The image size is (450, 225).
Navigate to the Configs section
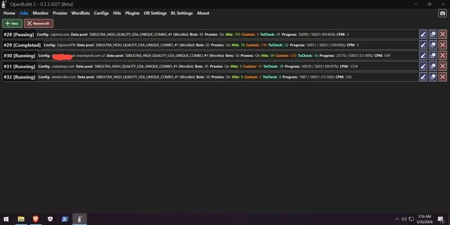point(101,13)
